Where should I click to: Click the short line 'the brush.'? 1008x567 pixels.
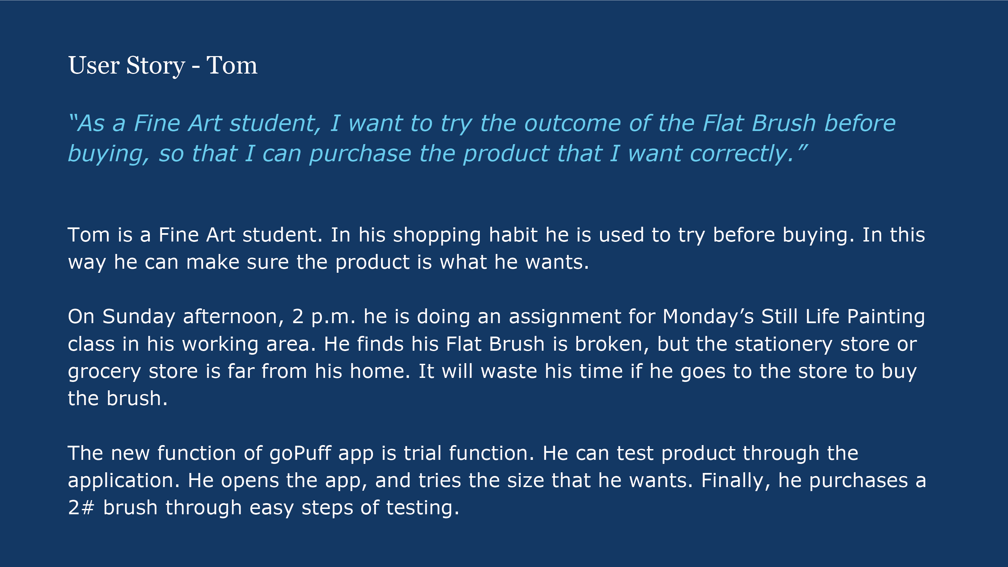(118, 398)
